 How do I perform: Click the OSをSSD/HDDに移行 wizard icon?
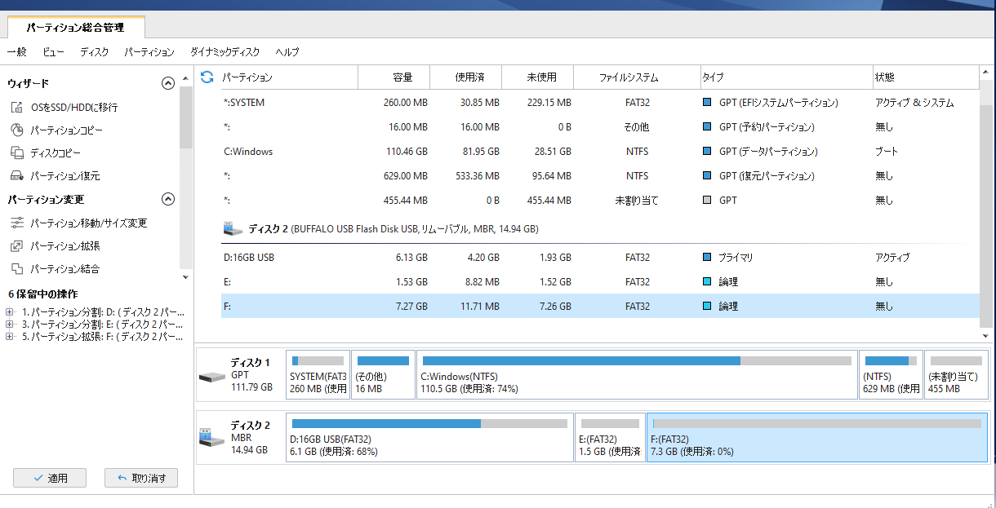click(x=16, y=107)
